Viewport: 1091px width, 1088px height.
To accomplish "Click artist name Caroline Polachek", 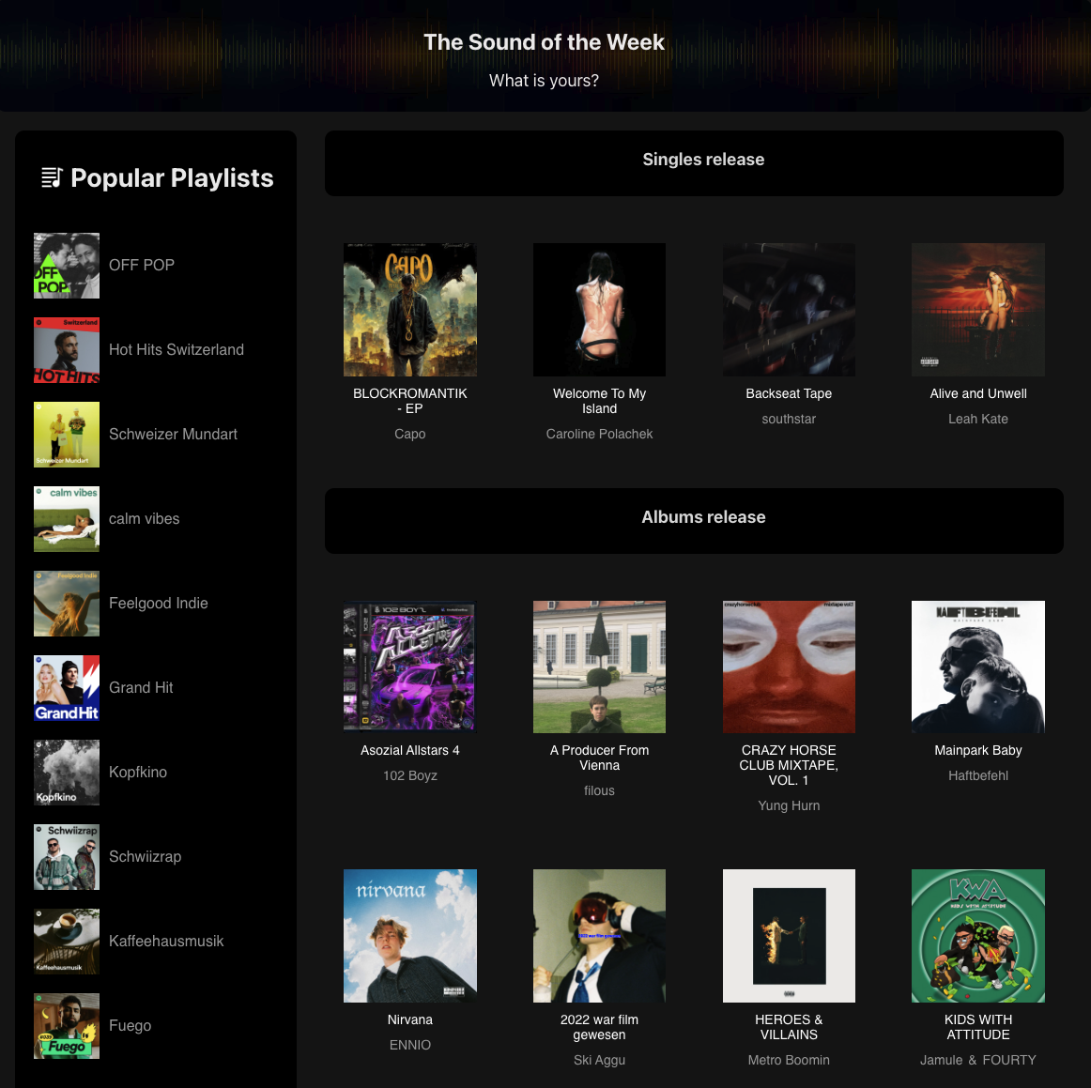I will (599, 434).
